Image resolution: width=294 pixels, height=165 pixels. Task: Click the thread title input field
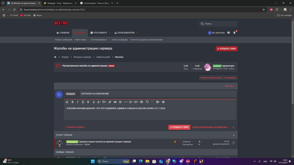coord(158,94)
